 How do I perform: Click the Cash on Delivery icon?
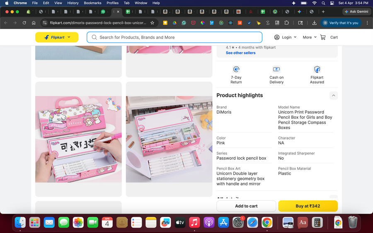(x=276, y=70)
